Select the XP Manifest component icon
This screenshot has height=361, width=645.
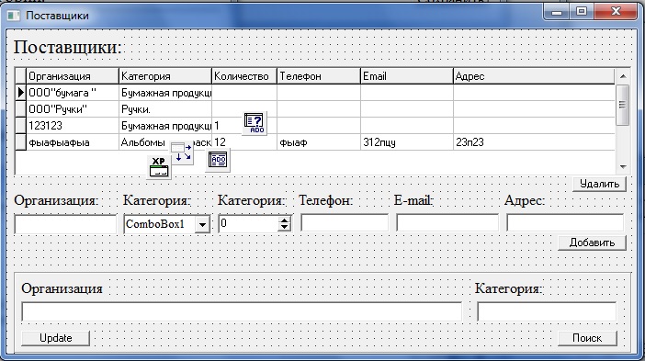click(159, 167)
